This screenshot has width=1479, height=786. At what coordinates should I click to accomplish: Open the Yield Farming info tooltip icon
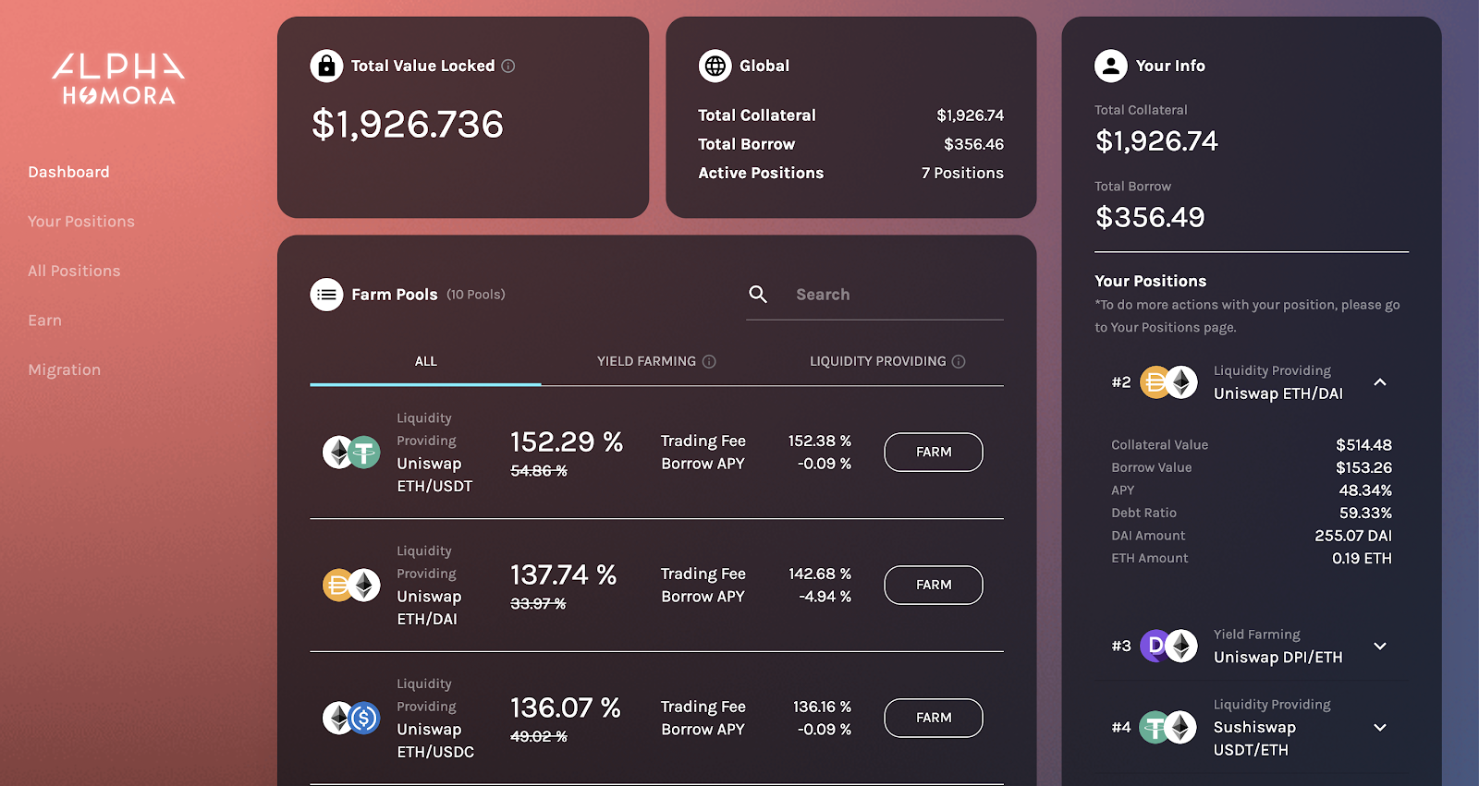click(709, 361)
